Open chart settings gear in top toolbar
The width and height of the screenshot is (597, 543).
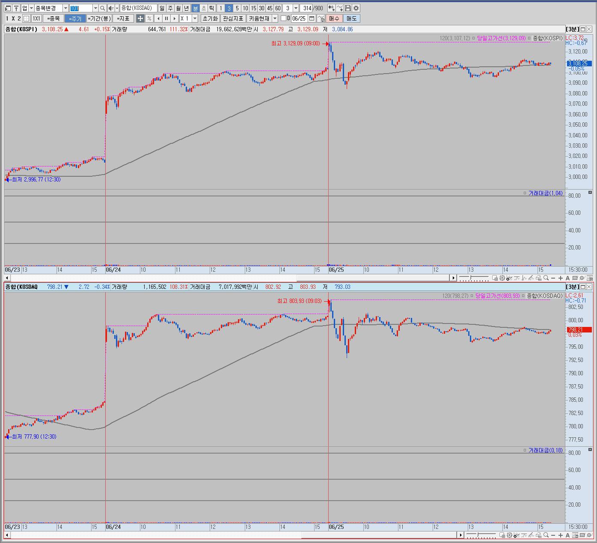(x=356, y=8)
